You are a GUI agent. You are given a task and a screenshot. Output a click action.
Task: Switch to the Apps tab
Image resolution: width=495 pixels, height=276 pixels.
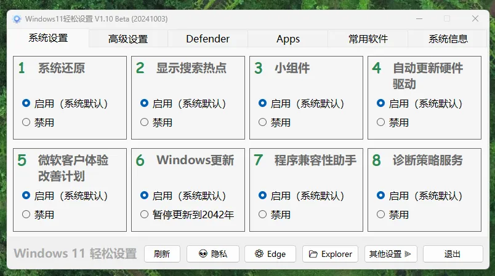(x=288, y=39)
